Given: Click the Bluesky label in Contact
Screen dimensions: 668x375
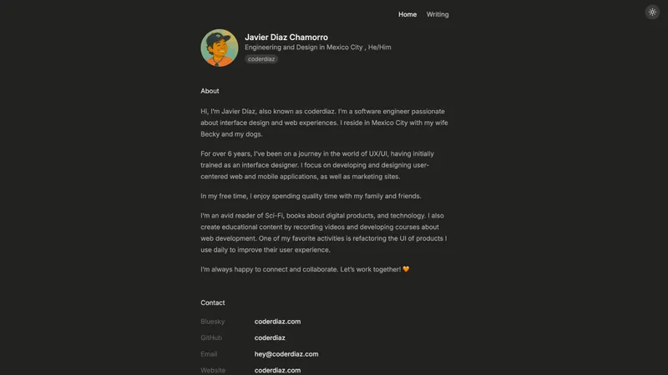Looking at the screenshot, I should 213,322.
